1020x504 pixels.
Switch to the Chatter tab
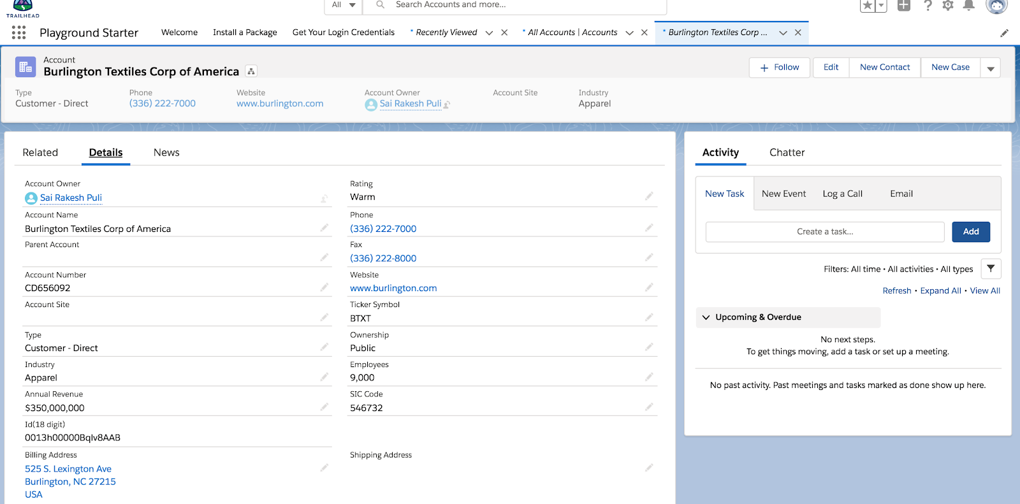click(787, 152)
